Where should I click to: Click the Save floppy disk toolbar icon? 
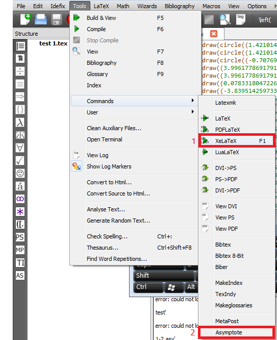57,19
